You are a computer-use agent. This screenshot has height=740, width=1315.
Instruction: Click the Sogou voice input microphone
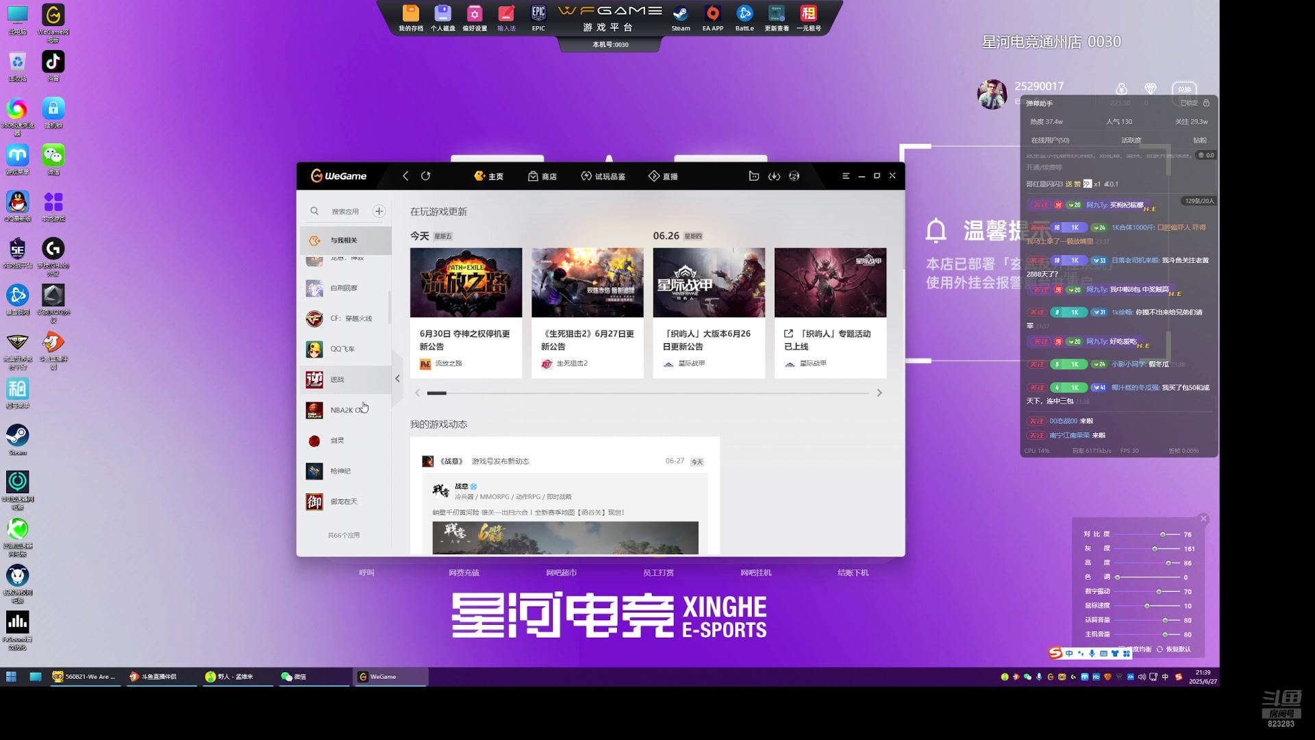(1092, 654)
